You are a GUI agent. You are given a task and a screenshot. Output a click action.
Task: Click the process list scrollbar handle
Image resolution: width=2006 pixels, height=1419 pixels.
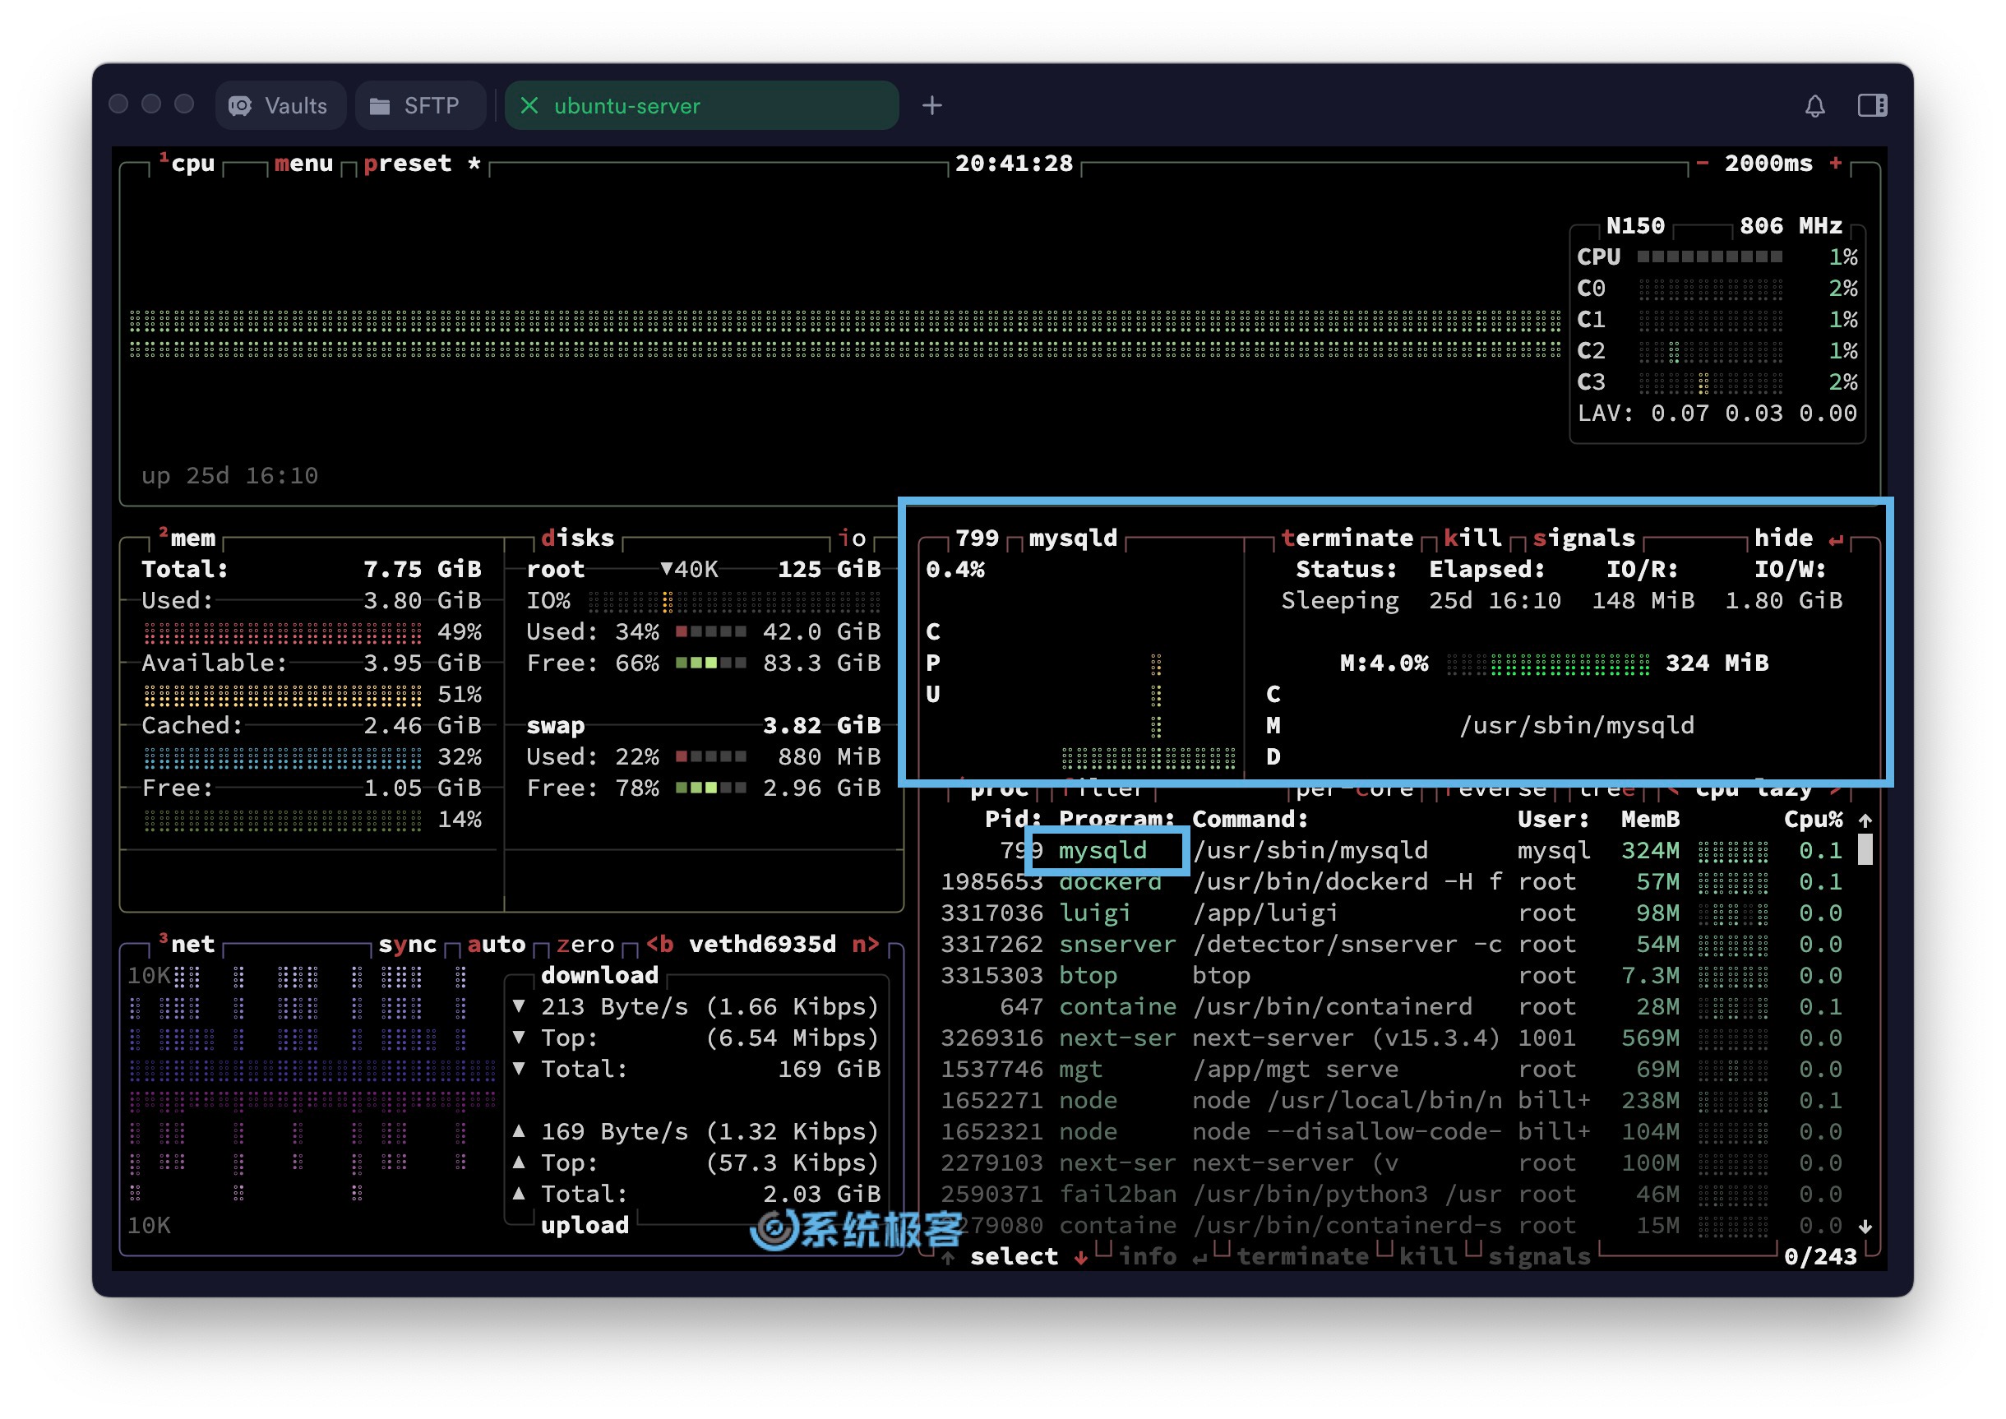(x=1865, y=849)
